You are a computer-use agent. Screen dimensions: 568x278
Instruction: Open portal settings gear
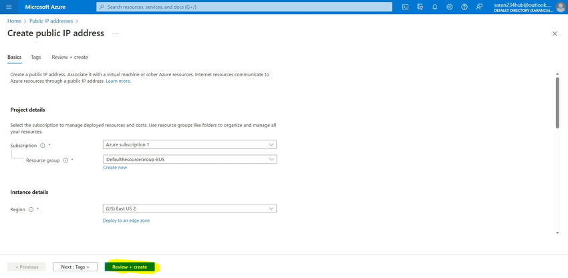click(x=450, y=7)
